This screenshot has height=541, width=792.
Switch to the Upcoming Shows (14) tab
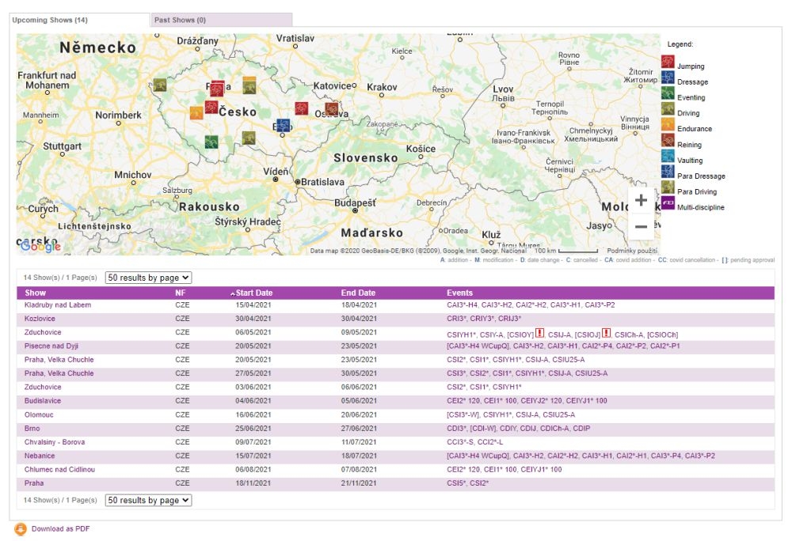coord(80,20)
